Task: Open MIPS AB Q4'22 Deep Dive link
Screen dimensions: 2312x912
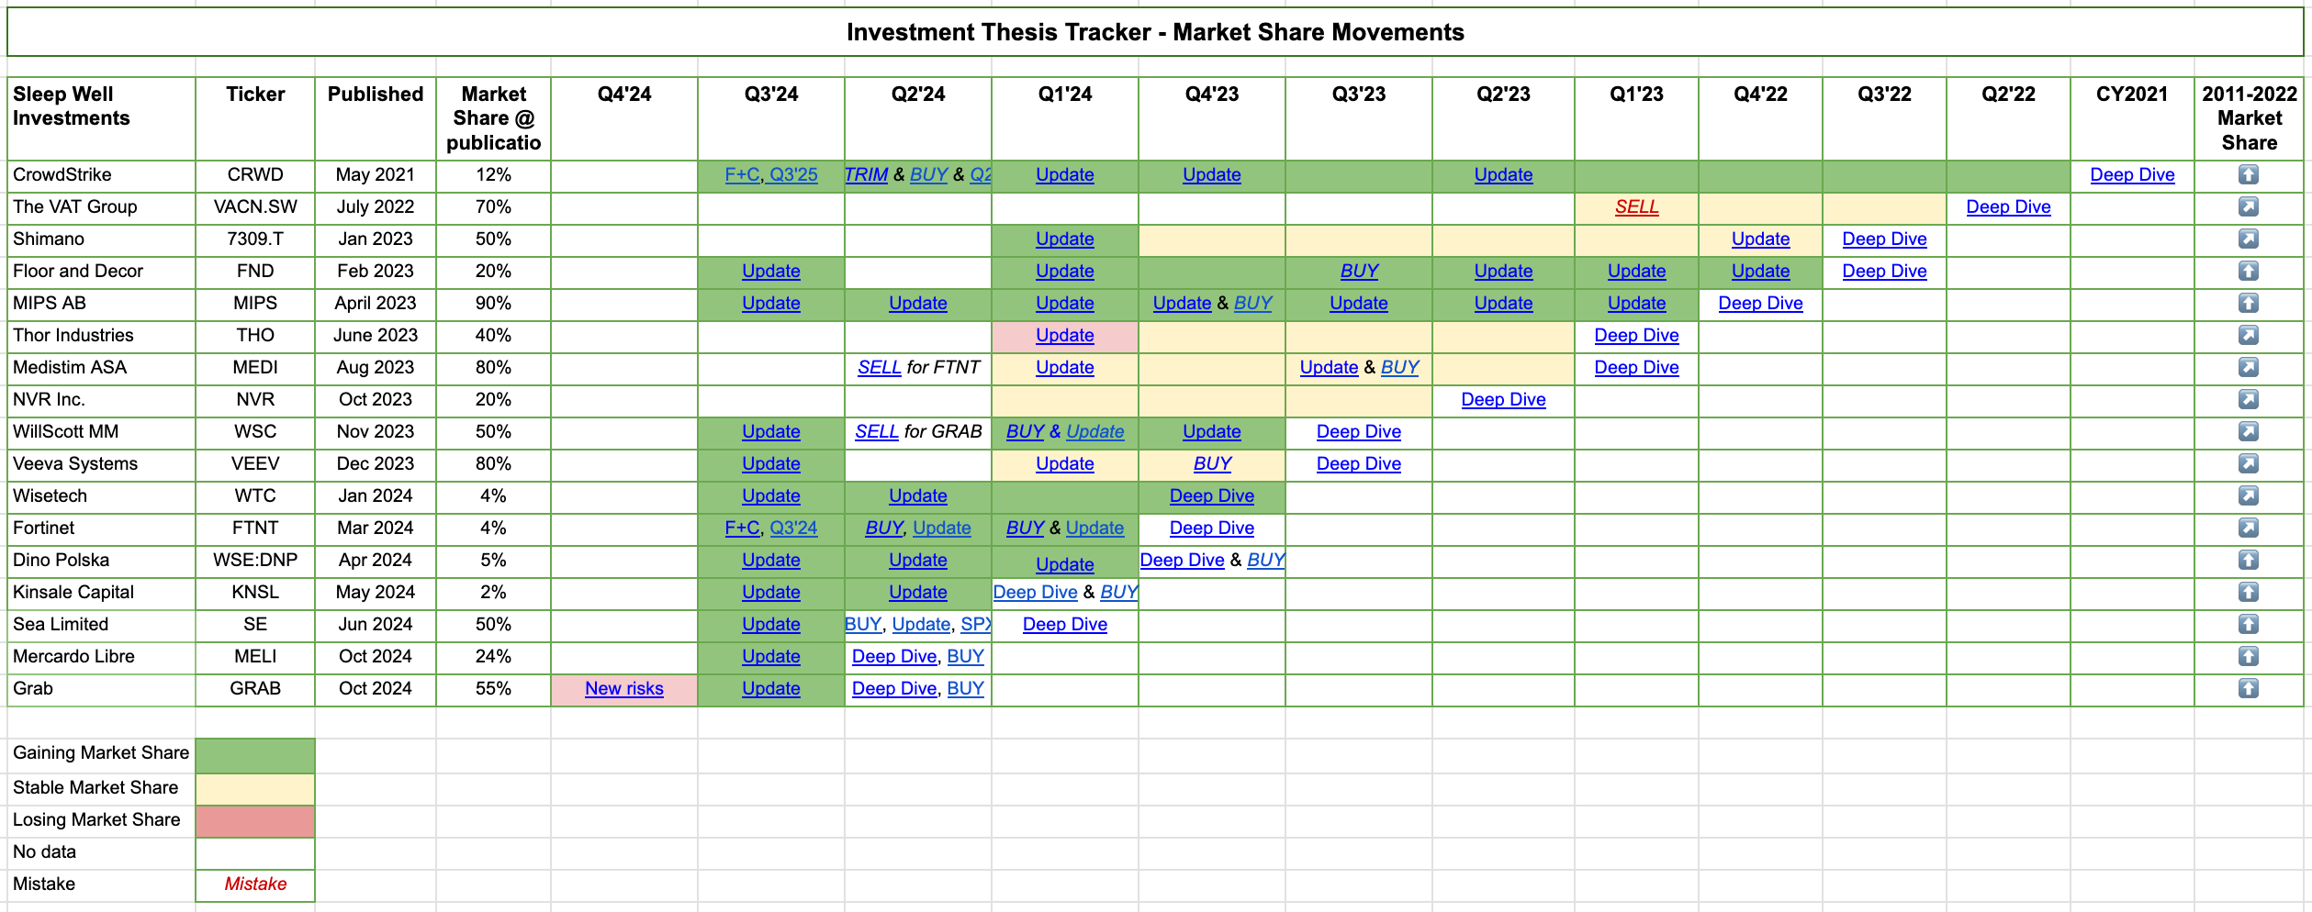Action: 1760,303
